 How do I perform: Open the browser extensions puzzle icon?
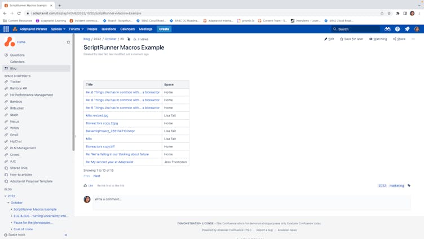pyautogui.click(x=397, y=14)
